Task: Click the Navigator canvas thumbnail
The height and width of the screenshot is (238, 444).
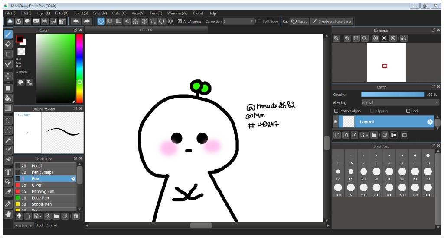Action: (x=386, y=62)
